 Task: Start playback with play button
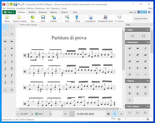[x=66, y=114]
